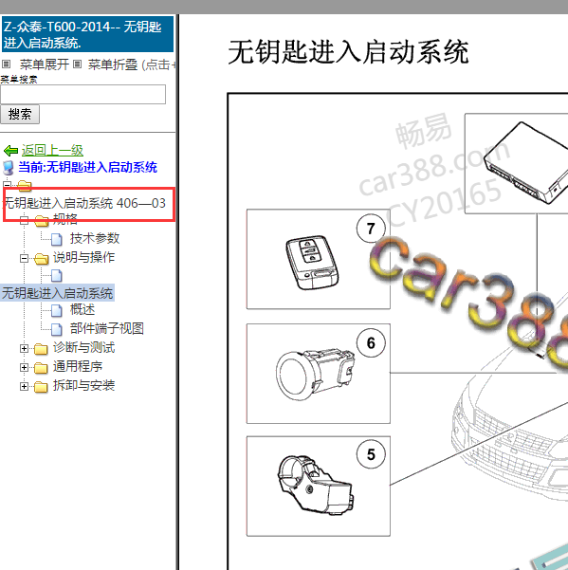Click the 说明与操作 folder icon
This screenshot has width=568, height=570.
42,259
